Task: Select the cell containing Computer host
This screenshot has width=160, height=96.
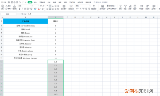Action: pos(26,40)
